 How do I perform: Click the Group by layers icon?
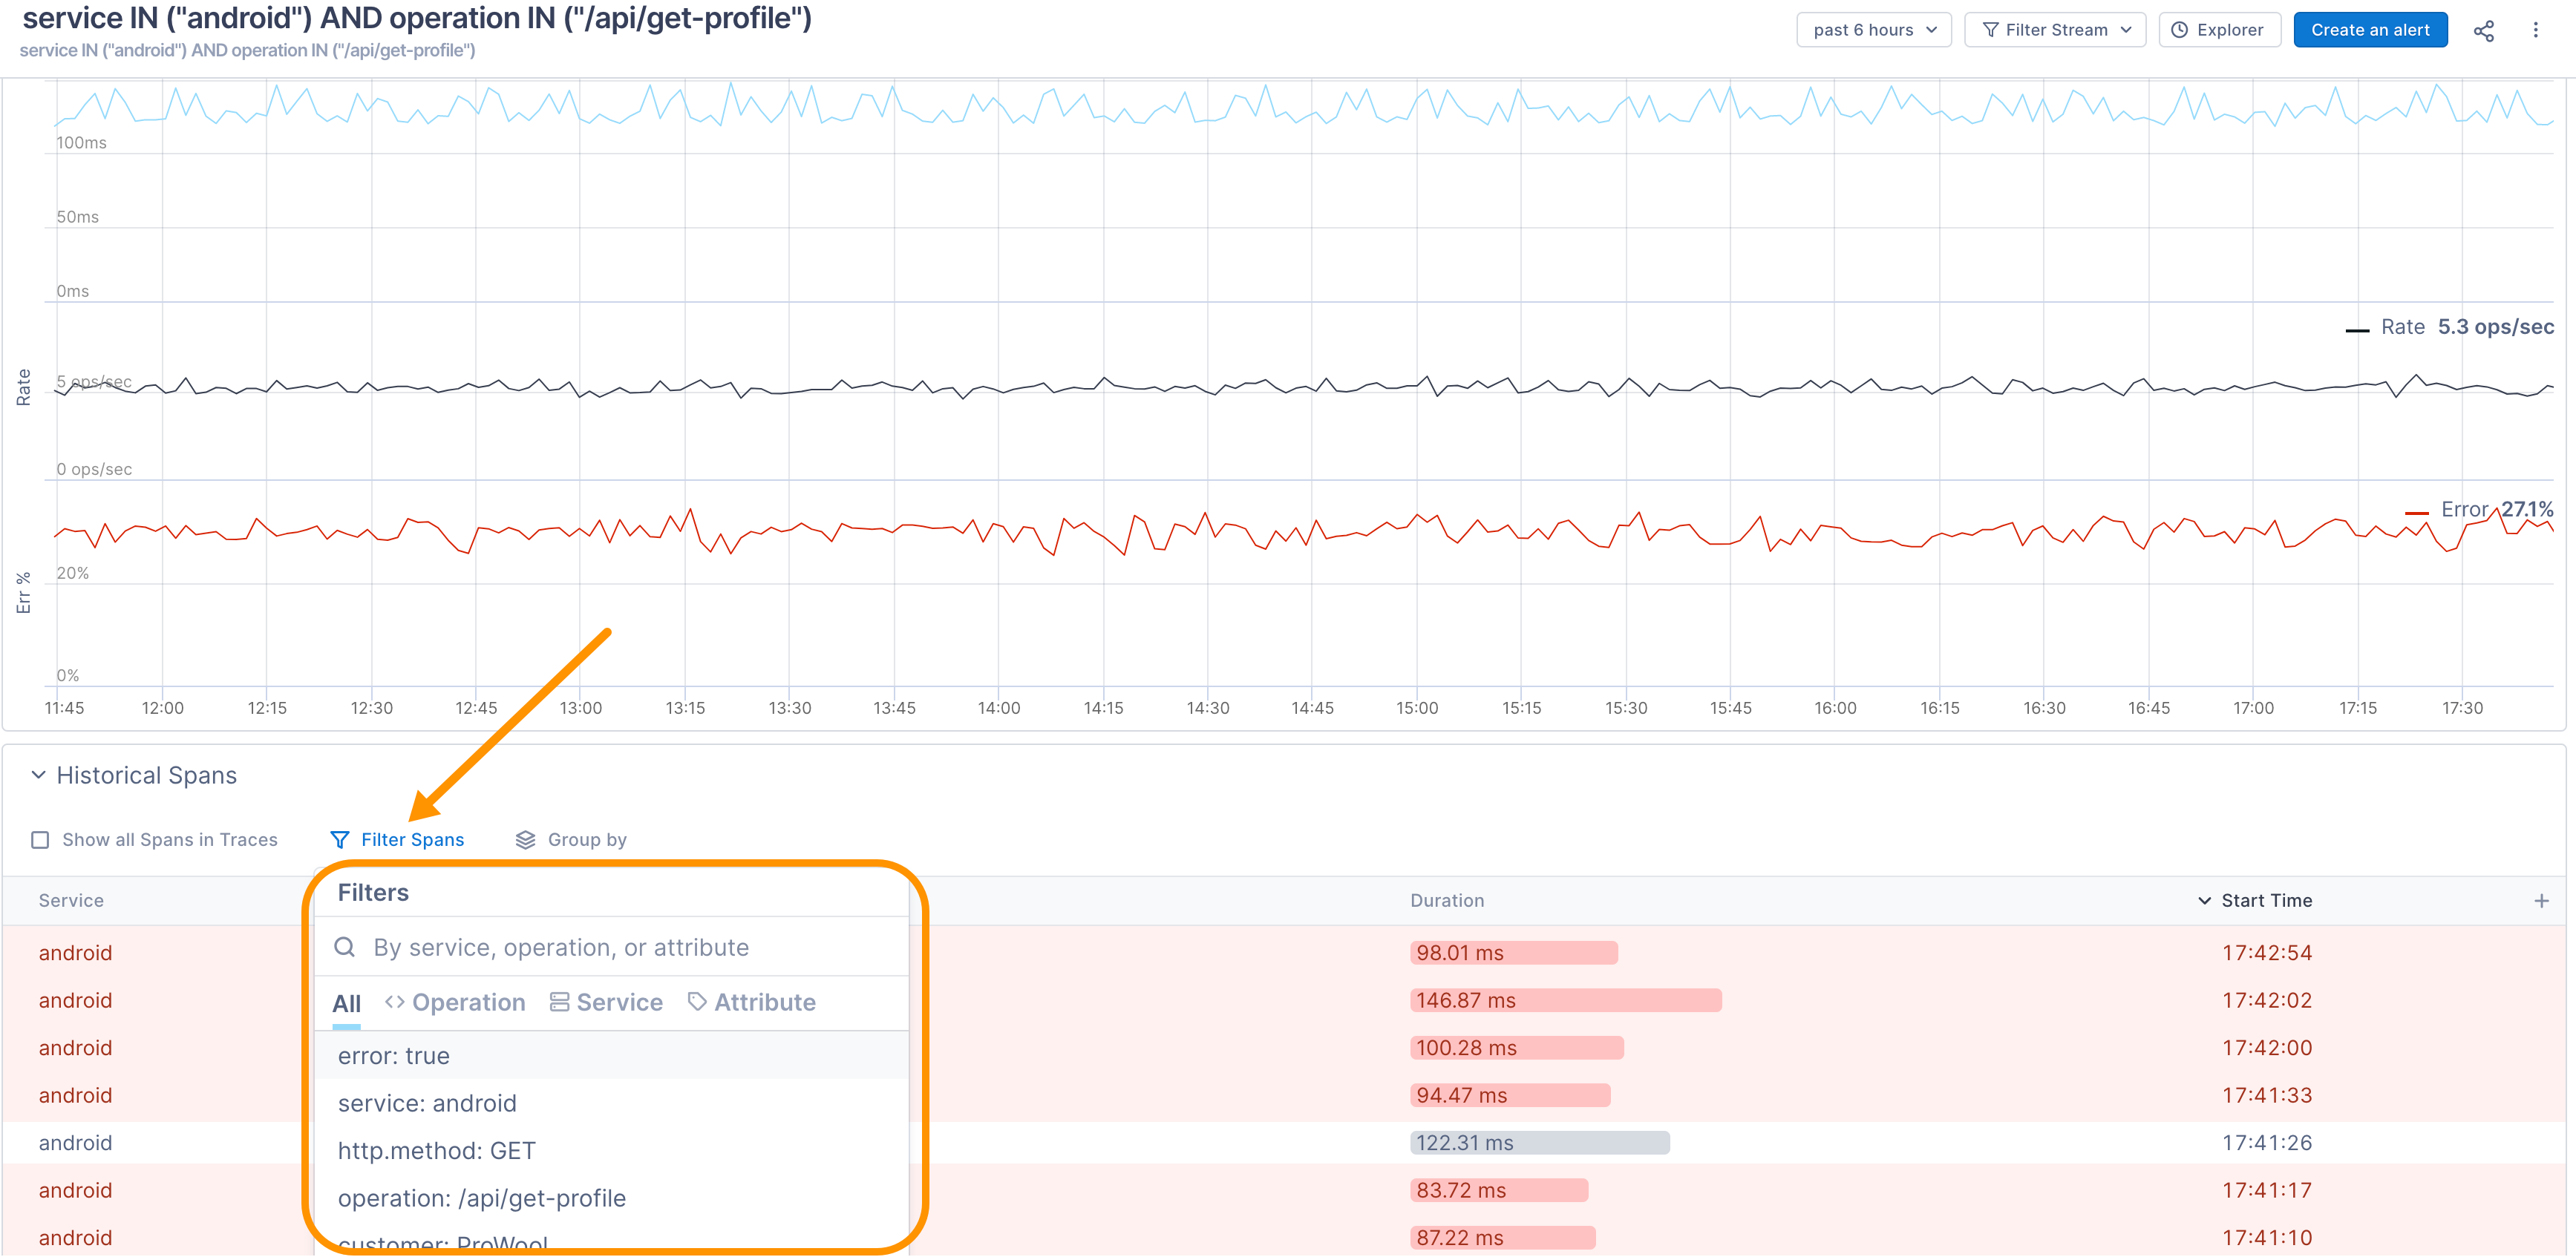coord(525,839)
